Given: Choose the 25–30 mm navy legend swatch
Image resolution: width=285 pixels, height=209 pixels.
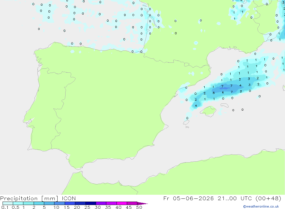Looking at the screenshot, I should [91, 203].
